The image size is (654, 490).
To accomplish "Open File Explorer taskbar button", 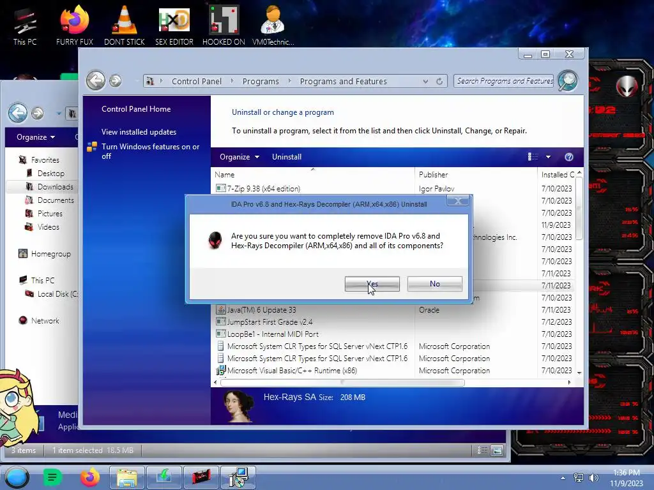I will click(x=127, y=477).
